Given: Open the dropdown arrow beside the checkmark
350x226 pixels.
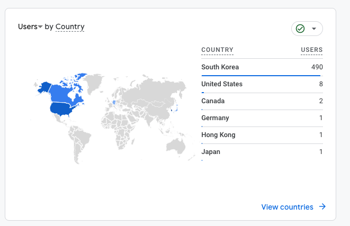Looking at the screenshot, I should [x=314, y=29].
